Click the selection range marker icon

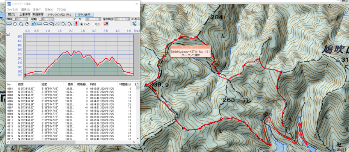106,23
